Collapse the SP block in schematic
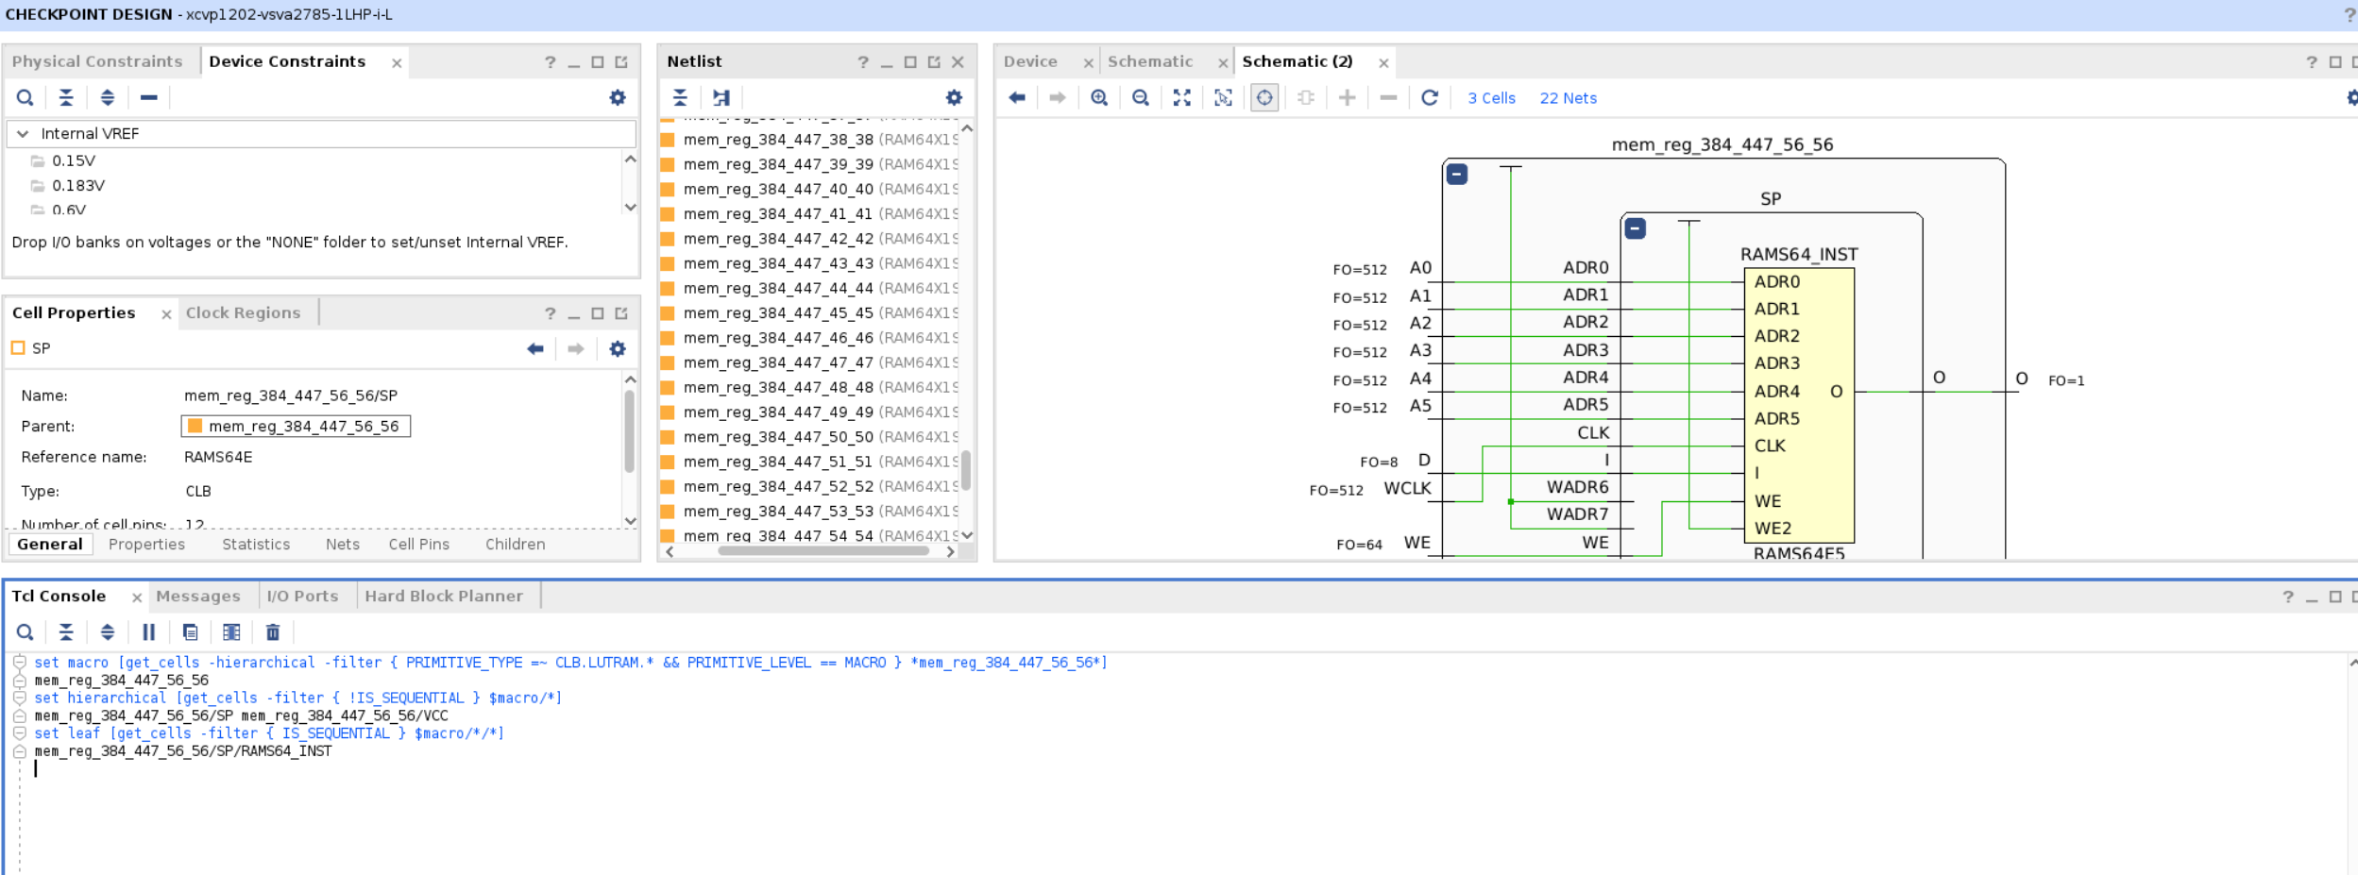 tap(1636, 228)
